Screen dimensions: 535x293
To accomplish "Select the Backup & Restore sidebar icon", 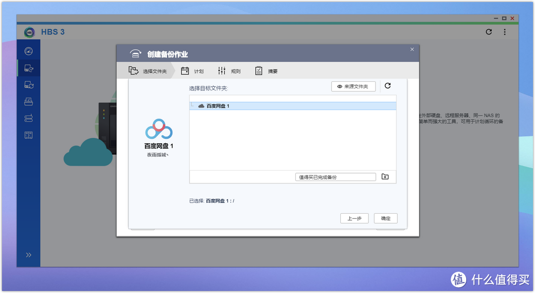I will pos(29,68).
